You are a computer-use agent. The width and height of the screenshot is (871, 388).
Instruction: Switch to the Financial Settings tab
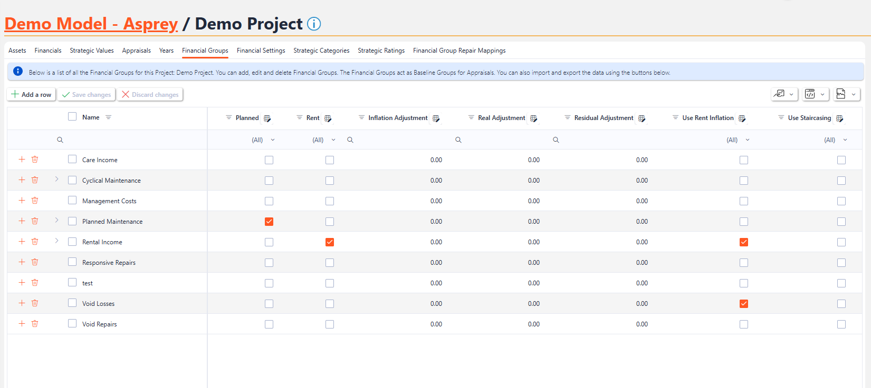click(261, 51)
